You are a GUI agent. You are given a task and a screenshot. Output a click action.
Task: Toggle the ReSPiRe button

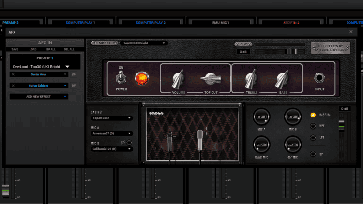coord(313,115)
